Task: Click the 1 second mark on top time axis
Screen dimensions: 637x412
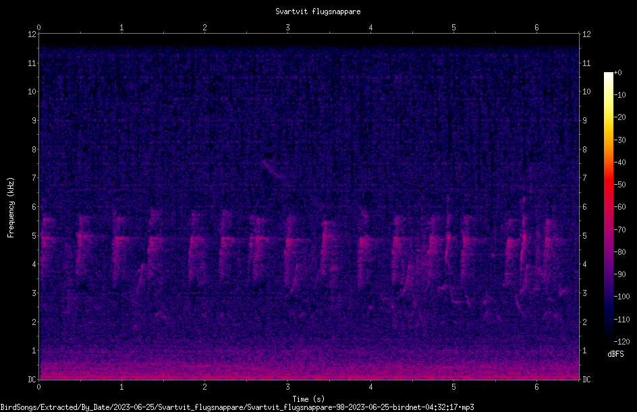Action: (121, 28)
